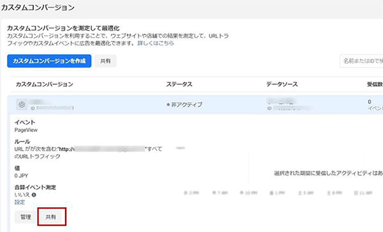Click the custom conversion target icon in the row
Image resolution: width=383 pixels, height=232 pixels.
point(22,105)
